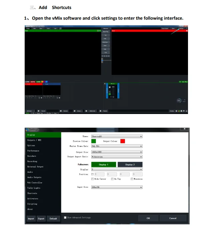
Task: Select the Display 2 fullscreen tab
Action: coord(130,165)
